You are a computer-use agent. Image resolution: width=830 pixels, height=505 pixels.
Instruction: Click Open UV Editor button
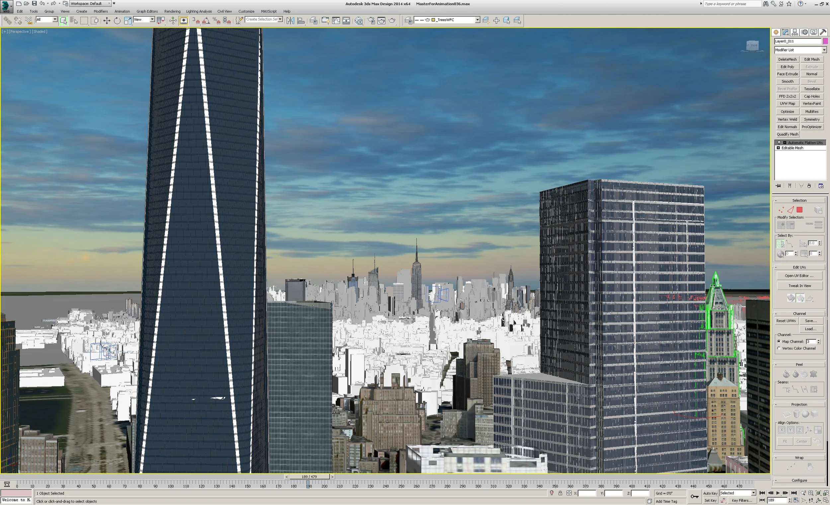click(799, 276)
